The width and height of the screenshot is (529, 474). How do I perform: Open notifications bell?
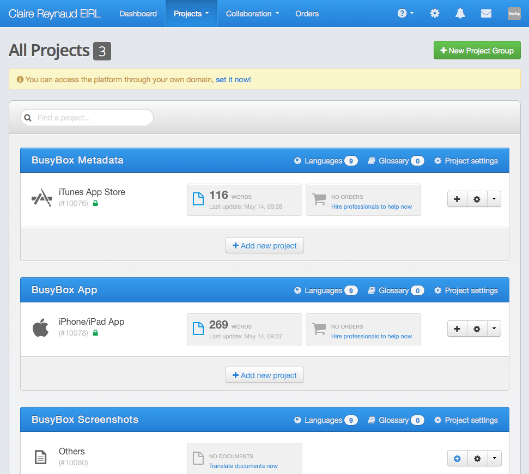coord(460,14)
